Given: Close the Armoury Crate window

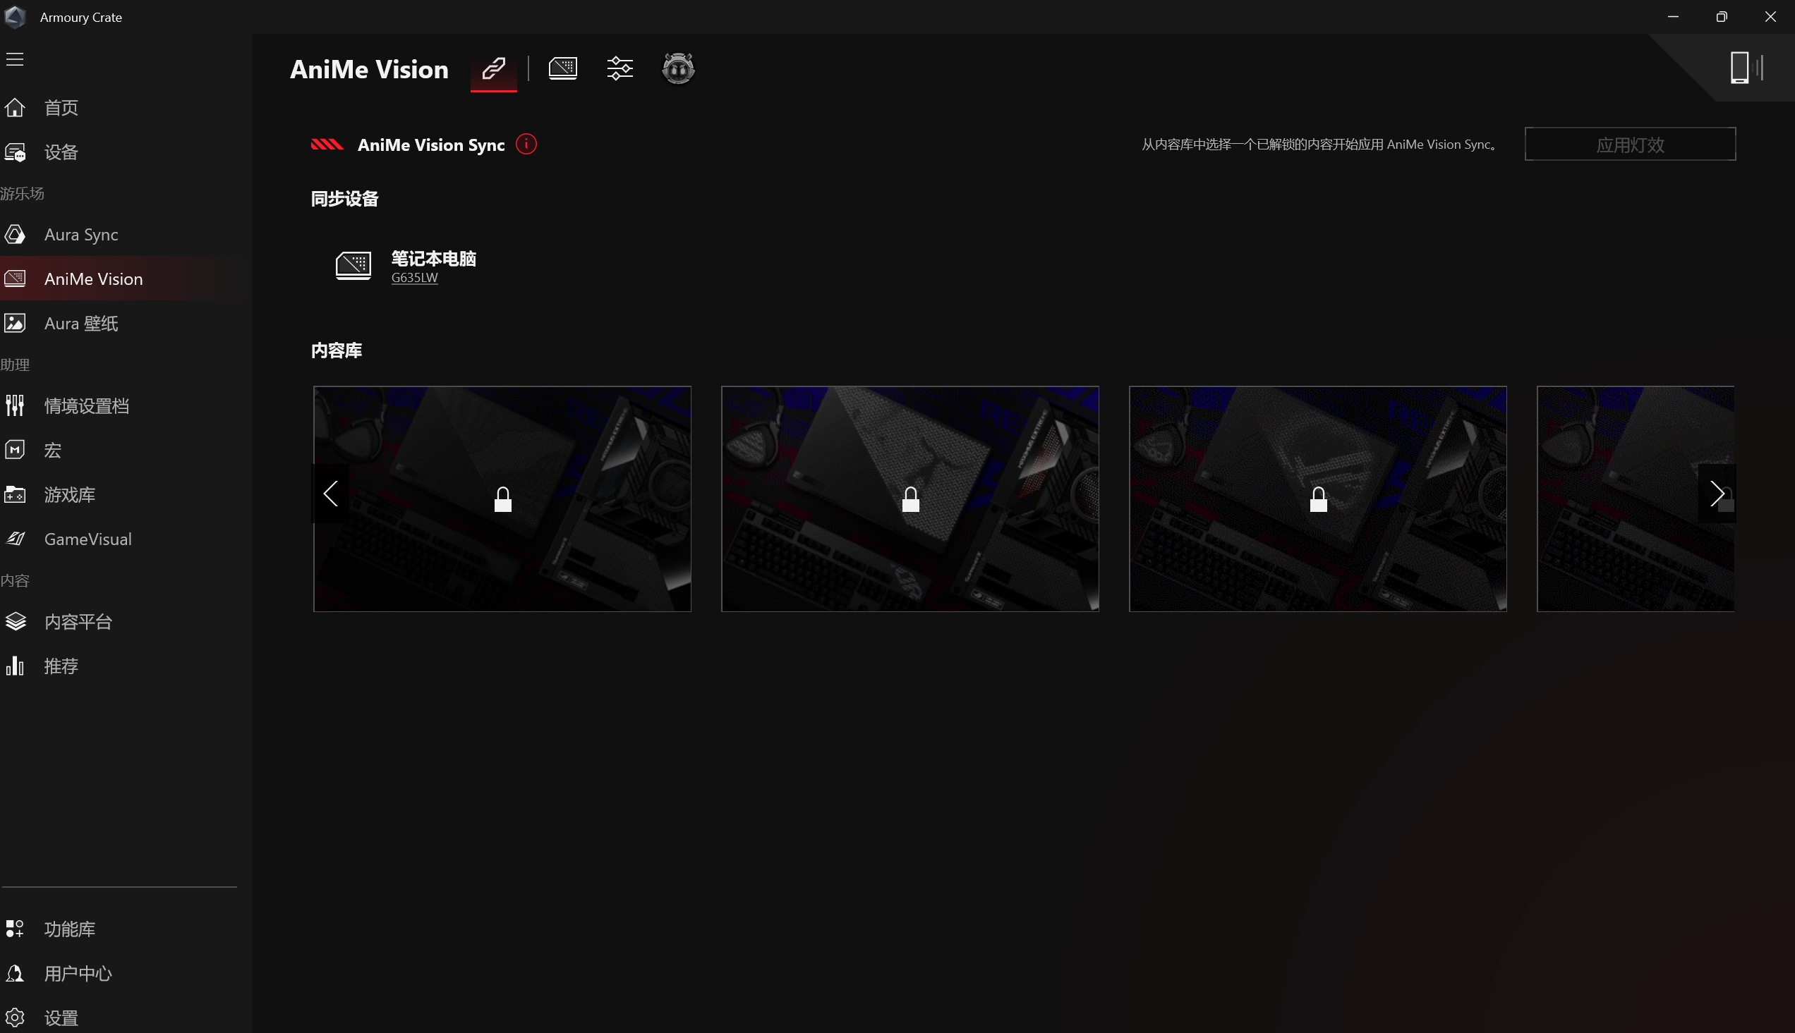Looking at the screenshot, I should [x=1770, y=16].
